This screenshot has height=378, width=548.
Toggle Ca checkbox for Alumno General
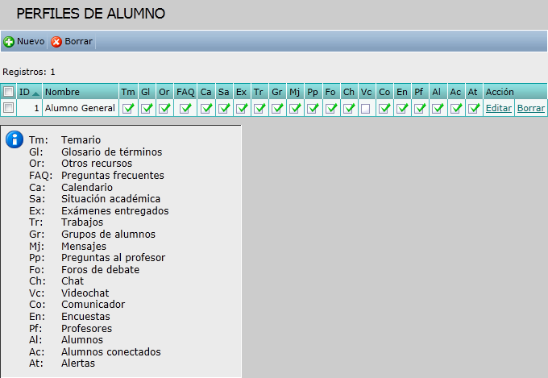tap(206, 108)
